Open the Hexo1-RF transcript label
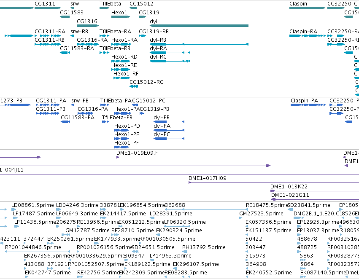The height and width of the screenshot is (279, 359). [126, 74]
